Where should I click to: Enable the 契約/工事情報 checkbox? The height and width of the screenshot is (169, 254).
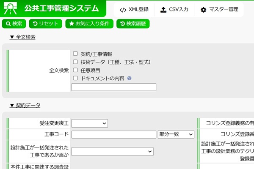tap(75, 54)
